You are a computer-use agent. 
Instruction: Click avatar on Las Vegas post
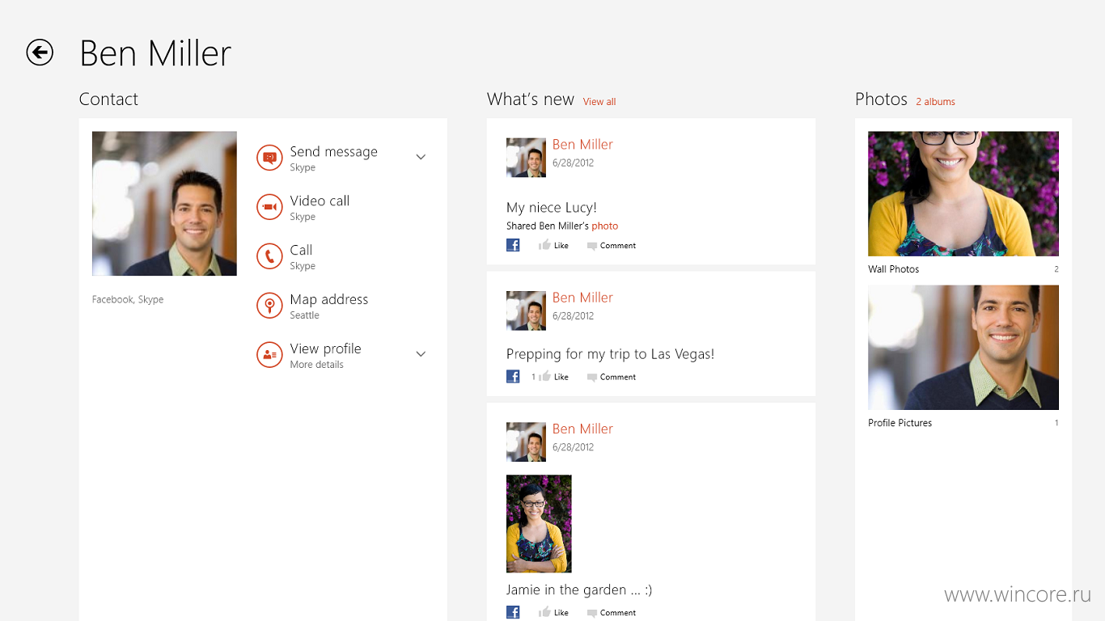[526, 310]
